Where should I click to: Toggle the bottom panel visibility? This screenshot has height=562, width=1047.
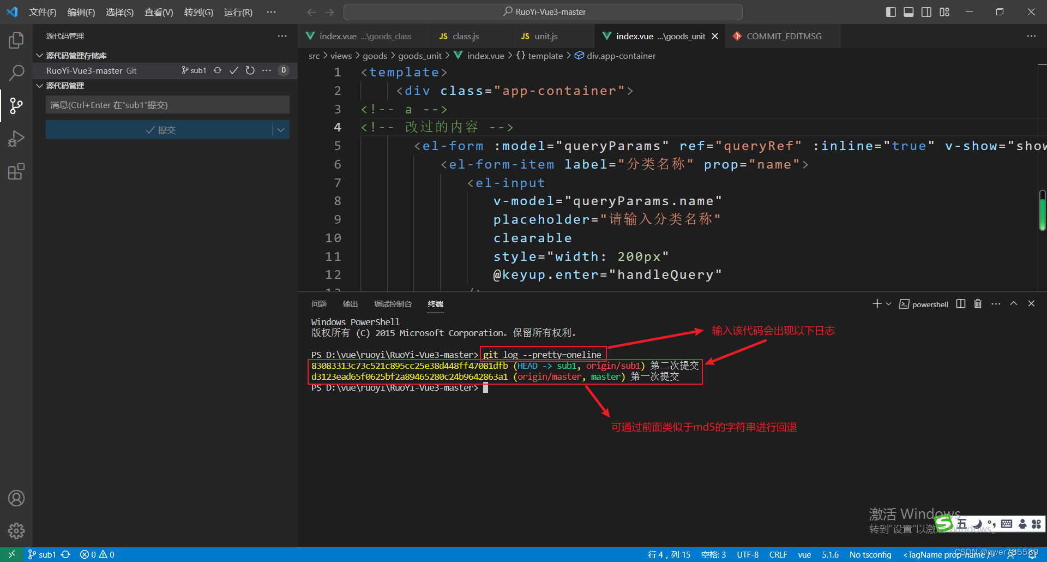[908, 12]
